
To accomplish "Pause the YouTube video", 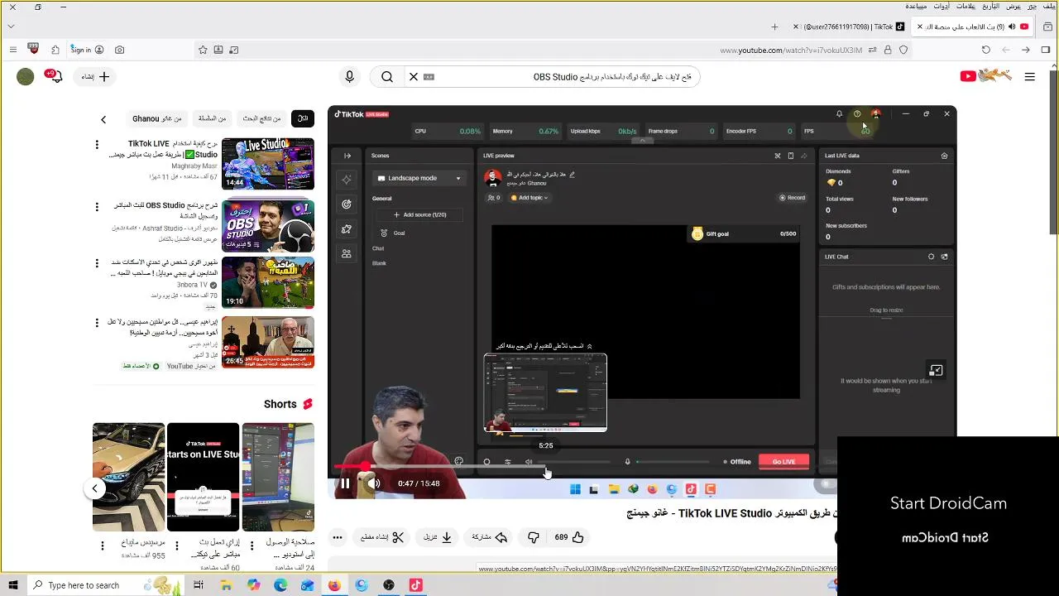I will point(345,483).
